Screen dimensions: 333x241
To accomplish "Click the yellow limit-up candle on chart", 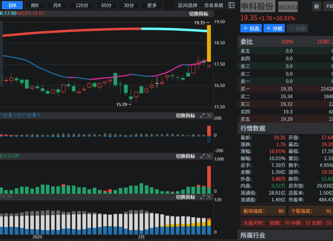I will point(209,43).
